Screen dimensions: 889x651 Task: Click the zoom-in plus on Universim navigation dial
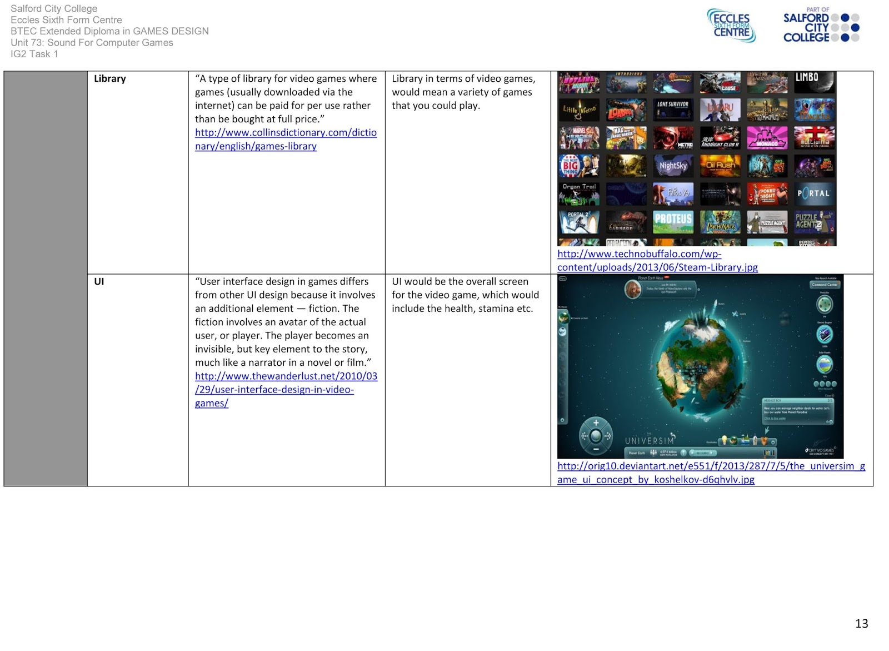(x=596, y=423)
